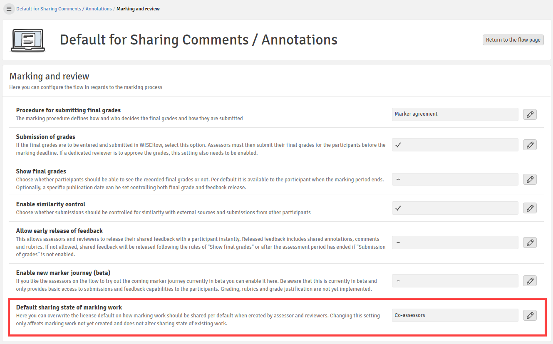
Task: Edit Default sharing state of marking work
Action: point(530,315)
